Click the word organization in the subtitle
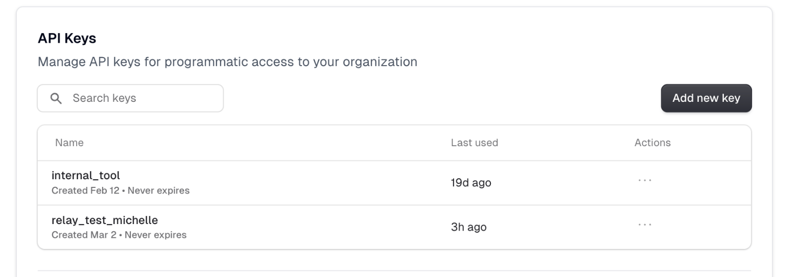Screen dimensions: 801x277 click(380, 62)
